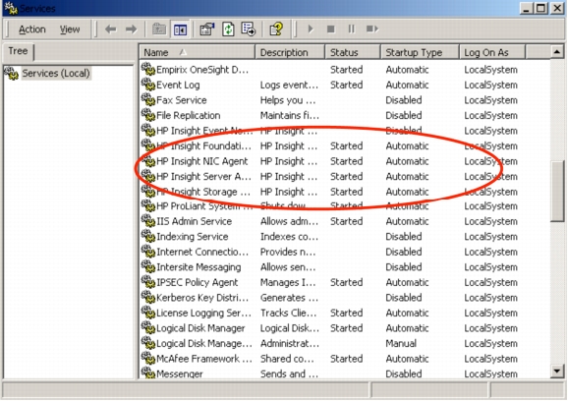Click the Services (Local) gear icon

(11, 73)
